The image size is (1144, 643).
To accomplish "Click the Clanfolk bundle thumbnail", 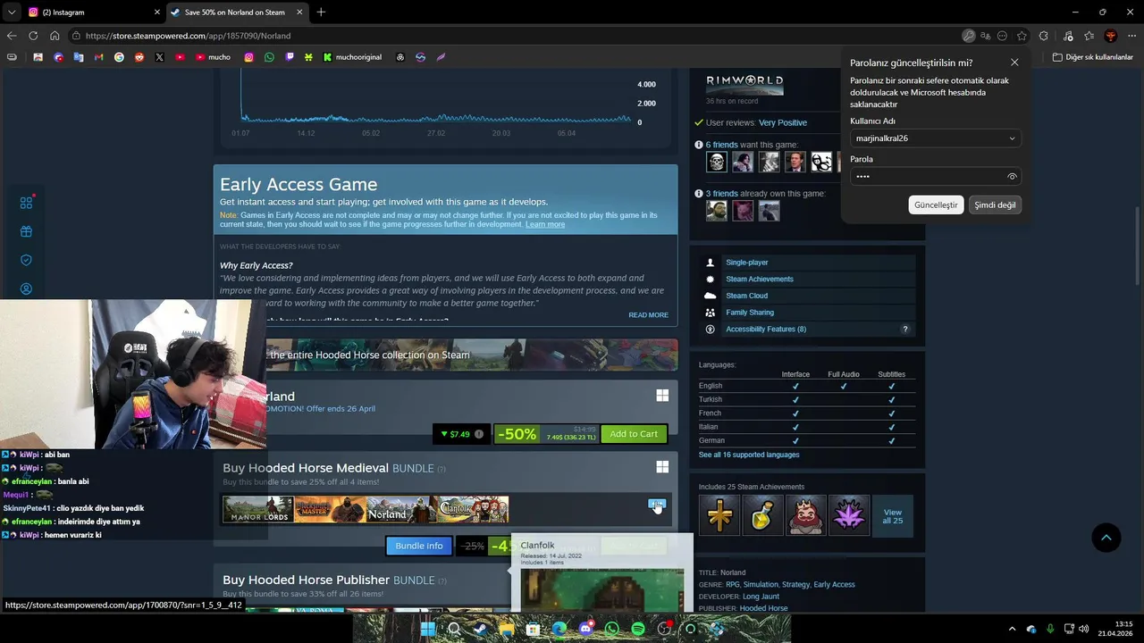I will pyautogui.click(x=473, y=510).
